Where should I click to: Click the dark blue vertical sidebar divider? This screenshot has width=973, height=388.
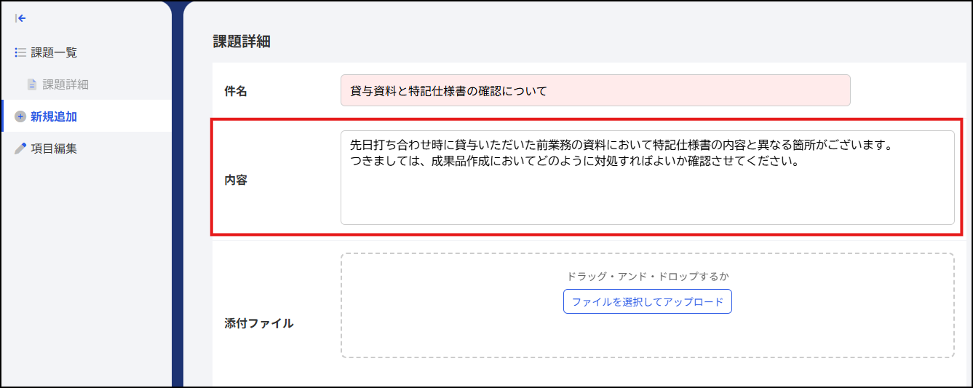tap(178, 194)
